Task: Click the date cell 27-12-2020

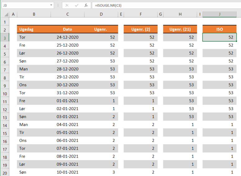Action: (67, 61)
